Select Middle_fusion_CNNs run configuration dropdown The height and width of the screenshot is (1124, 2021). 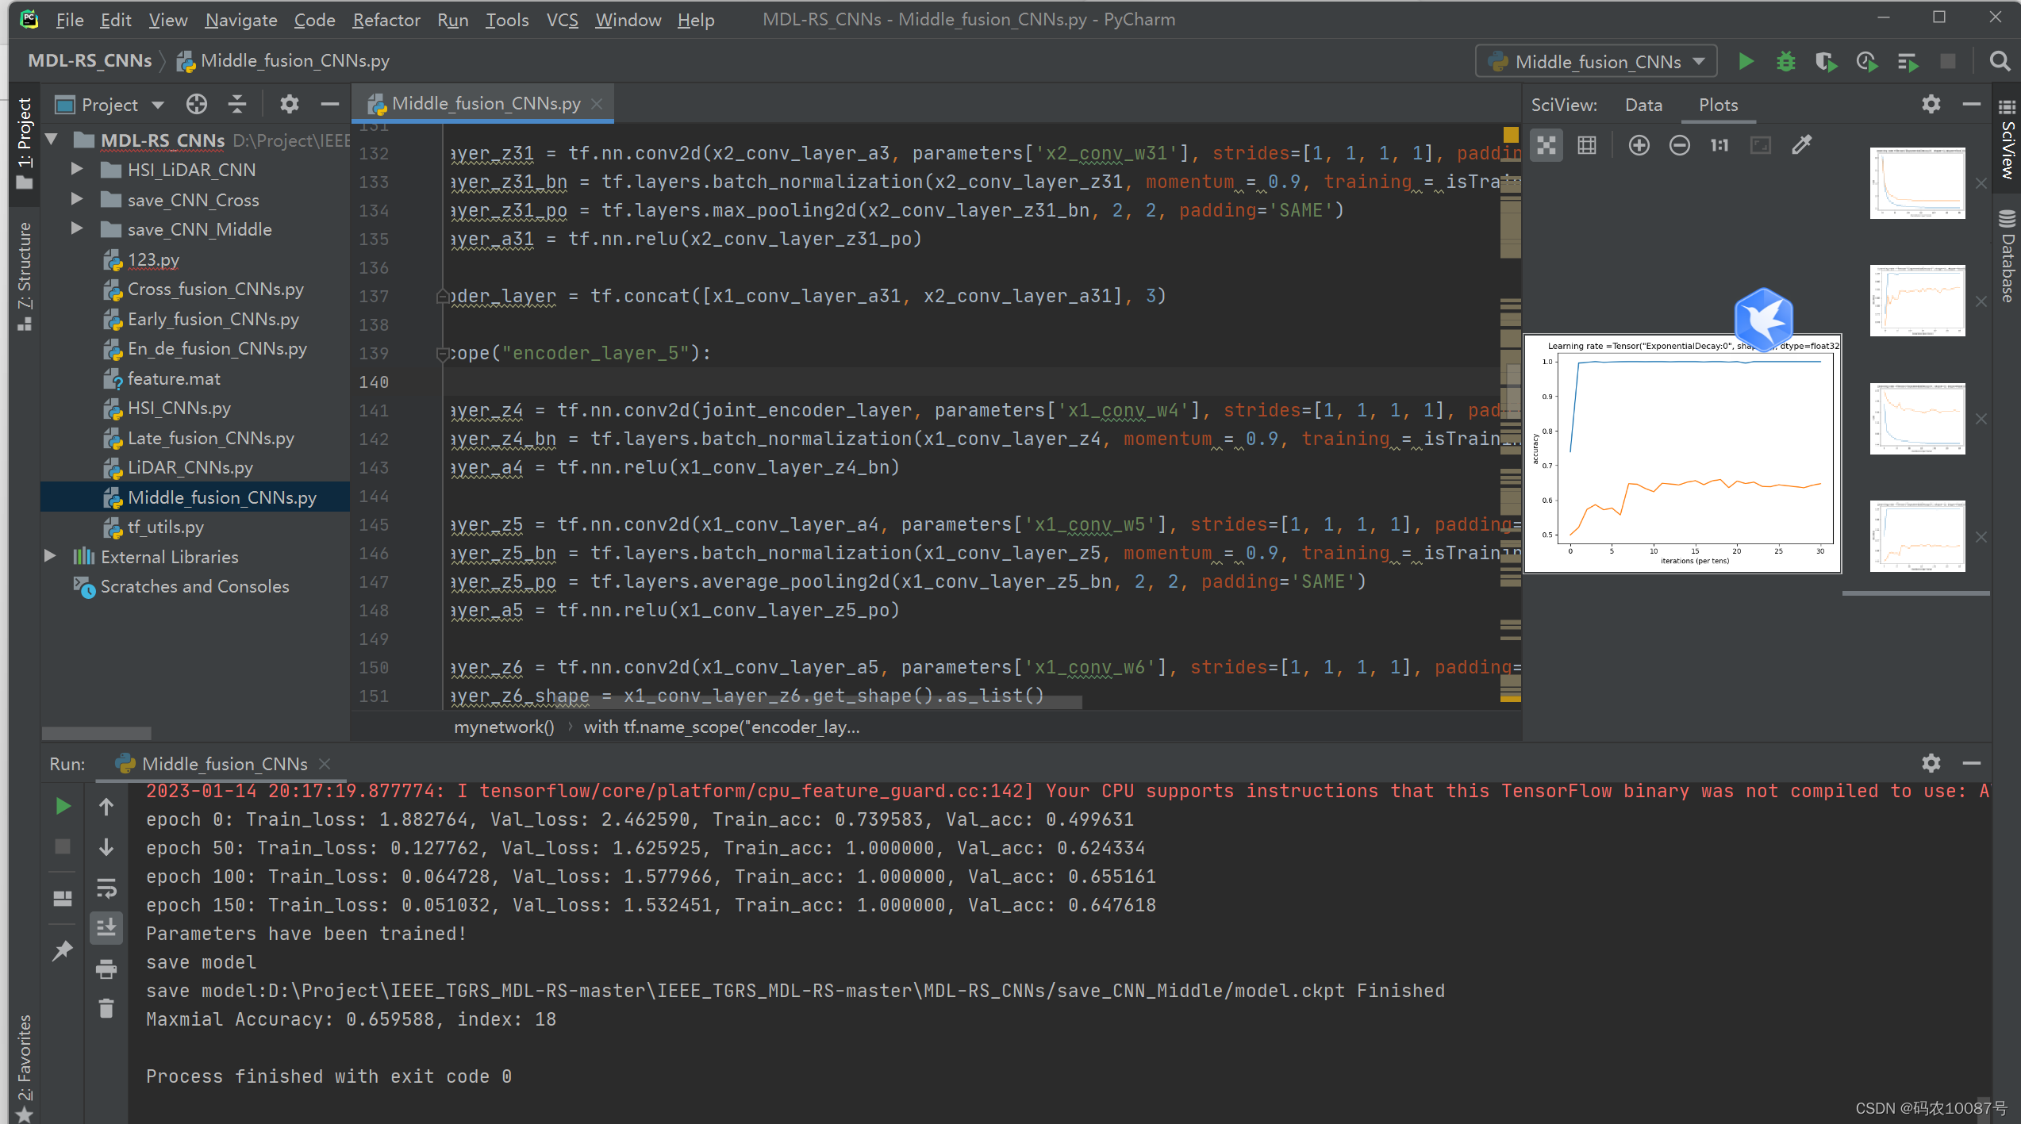1597,59
